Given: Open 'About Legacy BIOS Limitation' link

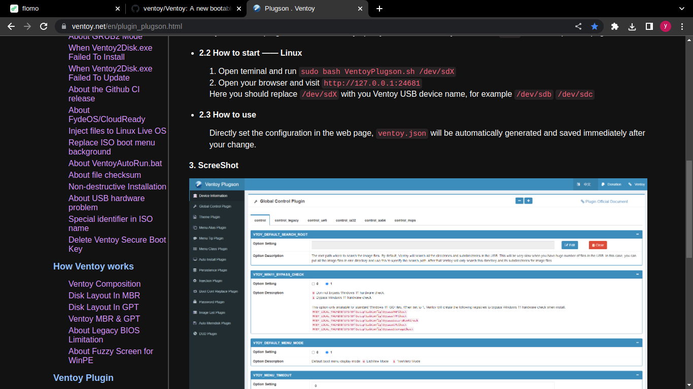Looking at the screenshot, I should coord(104,335).
